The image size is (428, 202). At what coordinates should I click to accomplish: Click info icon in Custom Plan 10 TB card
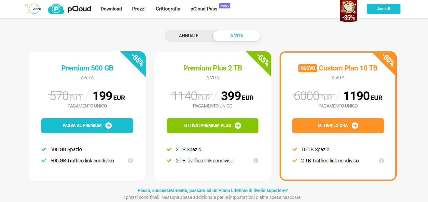click(x=381, y=161)
